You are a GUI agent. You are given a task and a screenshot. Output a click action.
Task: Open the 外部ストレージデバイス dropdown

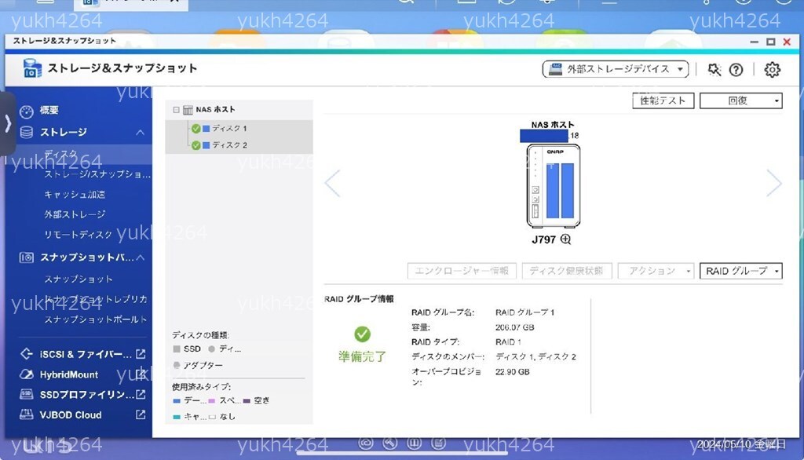(x=616, y=69)
